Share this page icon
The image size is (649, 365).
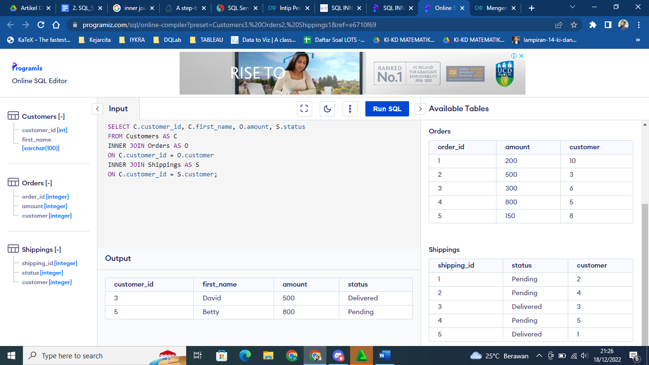coord(559,25)
